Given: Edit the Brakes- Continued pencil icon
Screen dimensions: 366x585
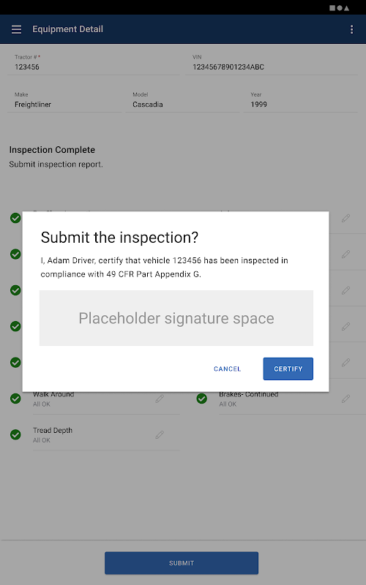Looking at the screenshot, I should pyautogui.click(x=346, y=399).
